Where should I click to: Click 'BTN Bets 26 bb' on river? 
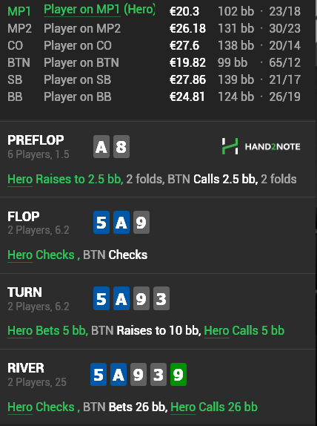click(125, 407)
